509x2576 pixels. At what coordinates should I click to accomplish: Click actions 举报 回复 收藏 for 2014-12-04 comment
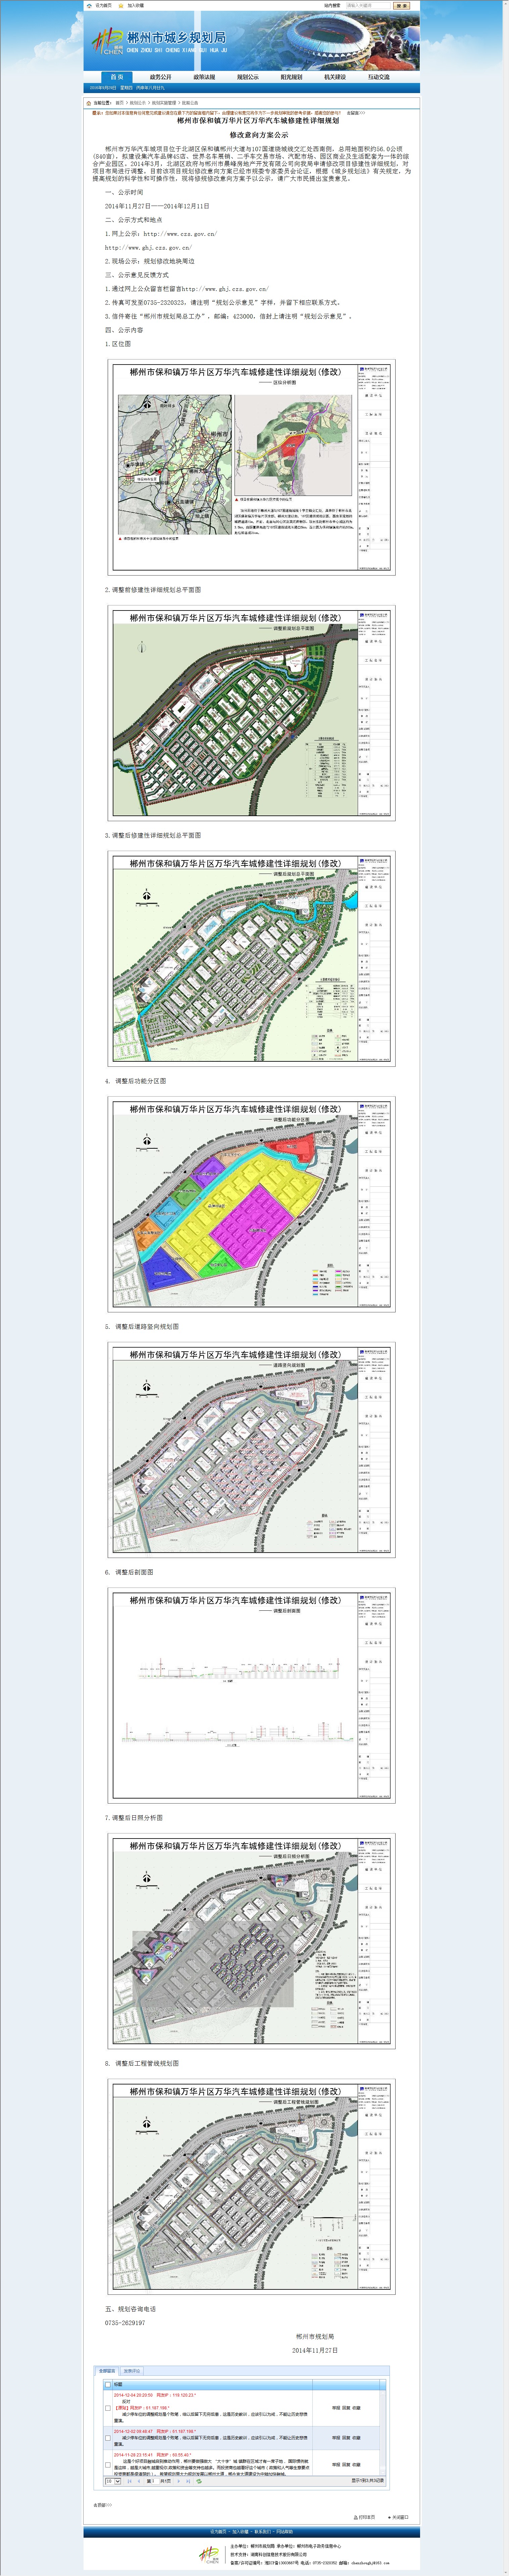pyautogui.click(x=346, y=2408)
